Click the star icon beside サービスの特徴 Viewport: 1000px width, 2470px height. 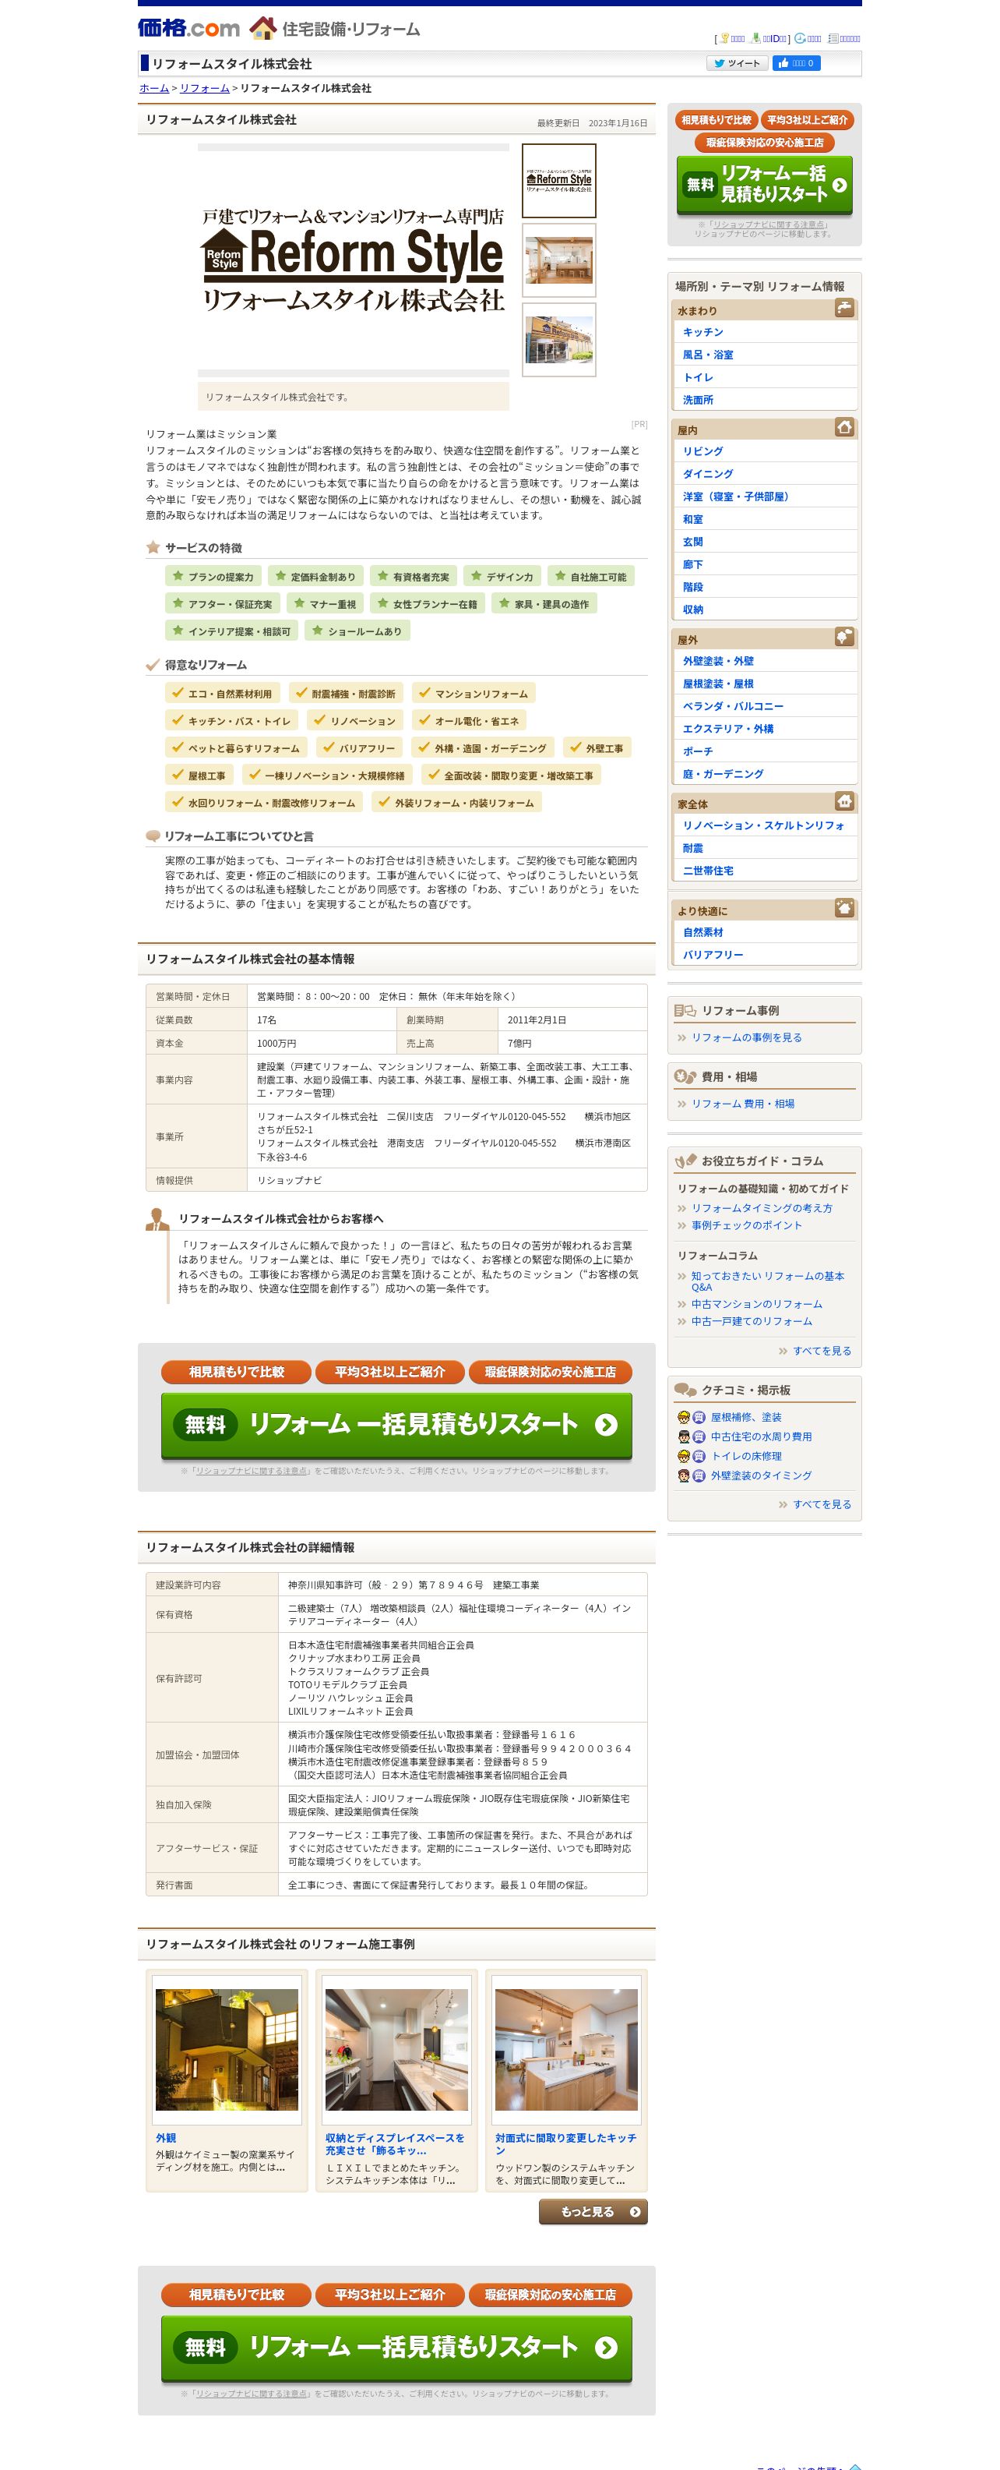[x=153, y=547]
